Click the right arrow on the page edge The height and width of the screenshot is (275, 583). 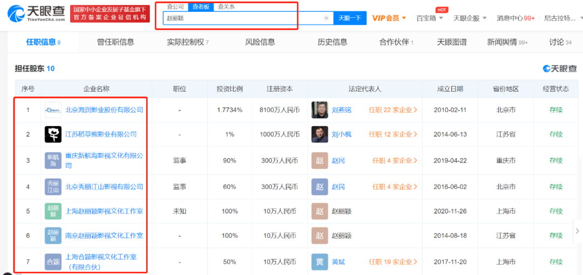click(577, 231)
